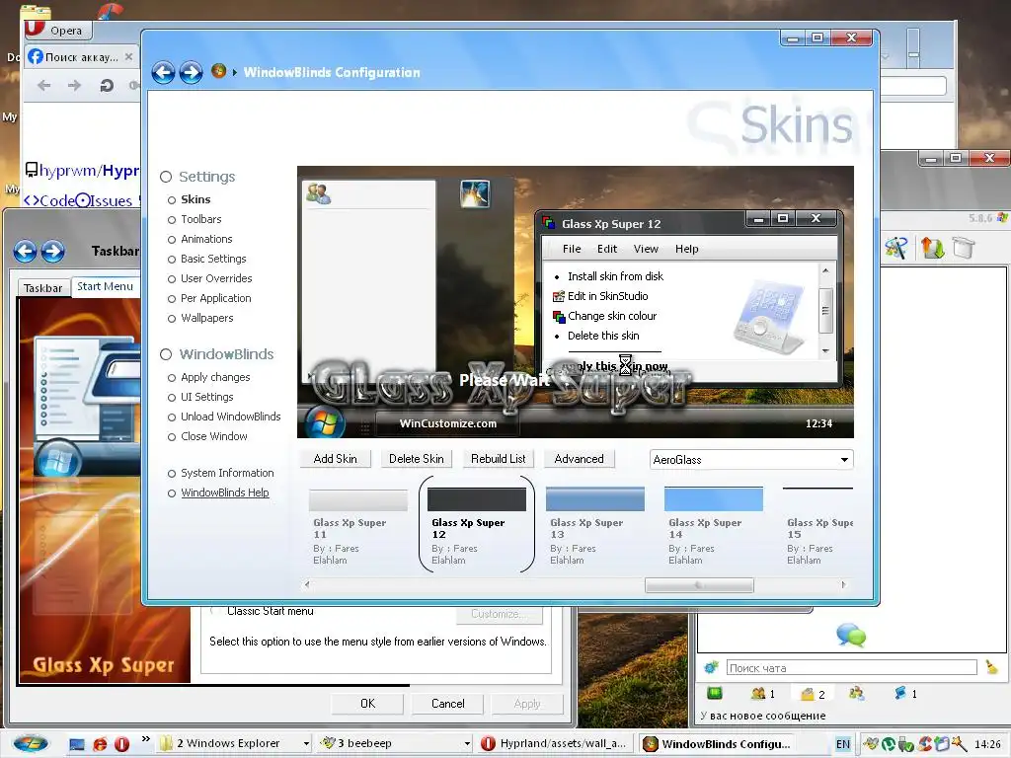Click uTorrent icon in system tray
Viewport: 1011px width, 758px height.
point(889,744)
